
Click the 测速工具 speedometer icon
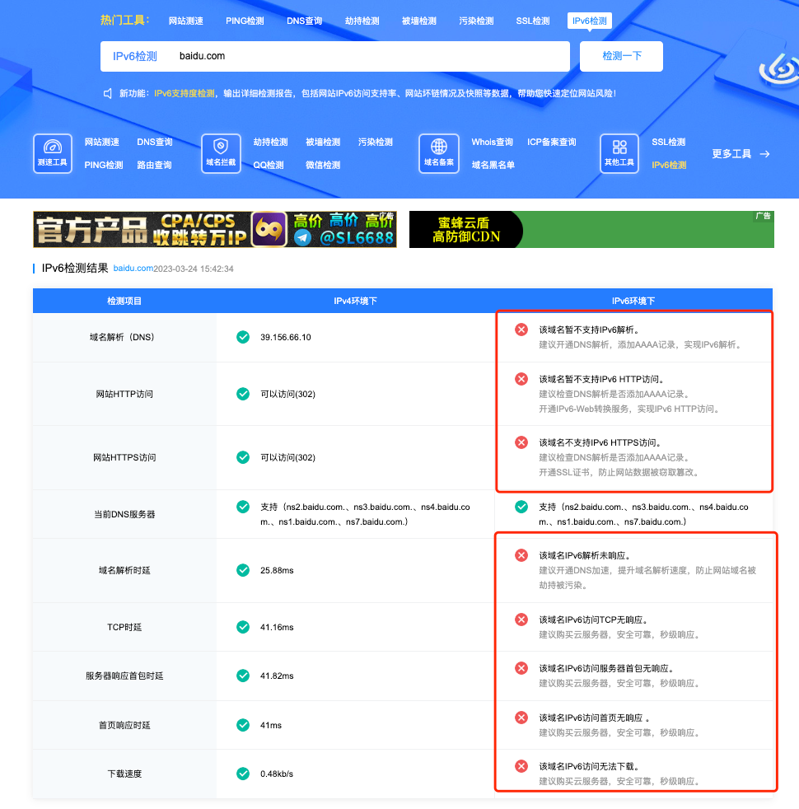(x=53, y=148)
